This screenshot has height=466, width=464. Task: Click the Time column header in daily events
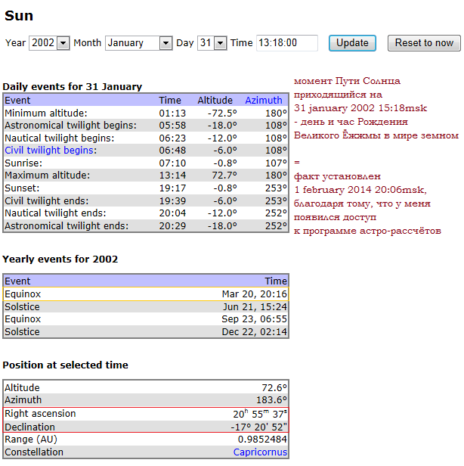tap(170, 101)
